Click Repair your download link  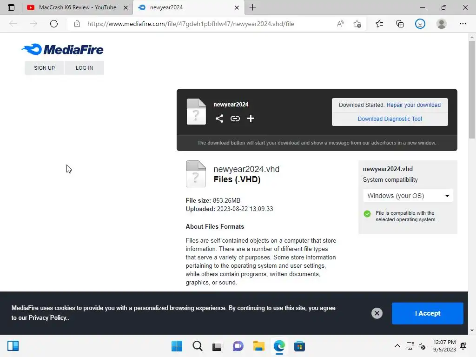(413, 105)
